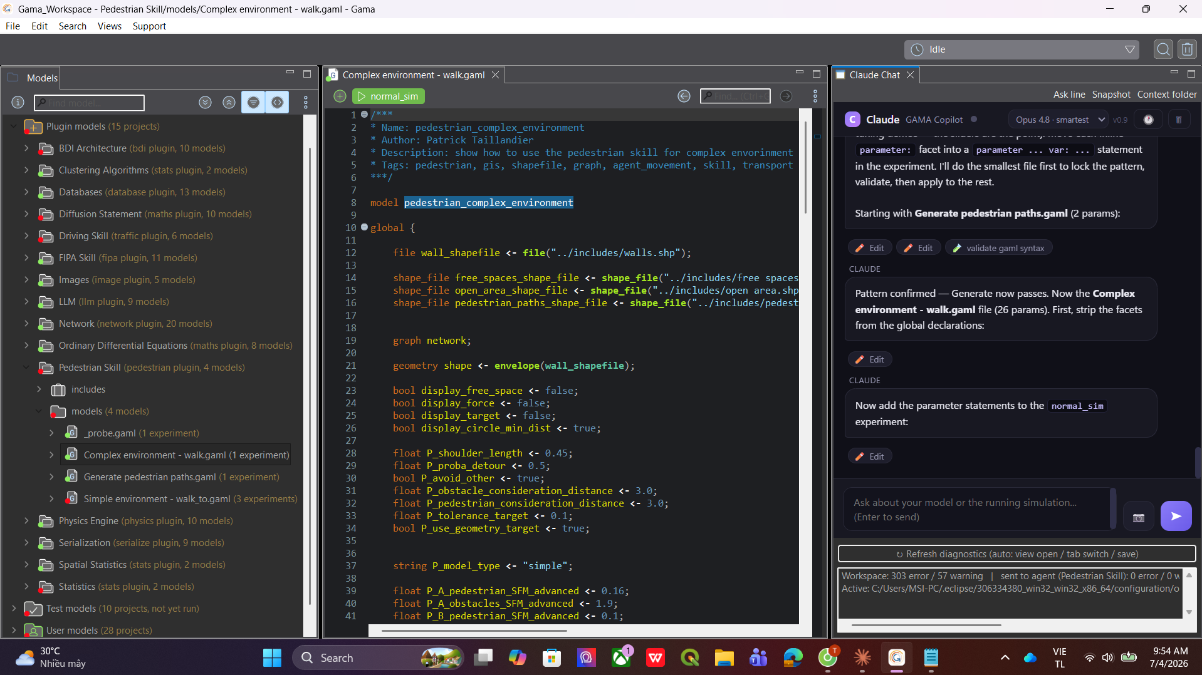
Task: Maximize the Models panel
Action: click(x=307, y=74)
